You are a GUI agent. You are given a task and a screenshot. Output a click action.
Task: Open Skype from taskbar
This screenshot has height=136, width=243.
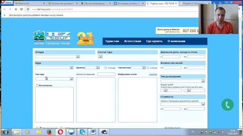(82, 132)
